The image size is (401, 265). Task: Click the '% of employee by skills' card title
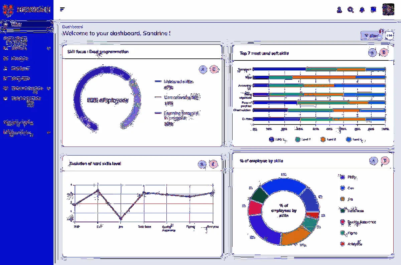(x=261, y=161)
